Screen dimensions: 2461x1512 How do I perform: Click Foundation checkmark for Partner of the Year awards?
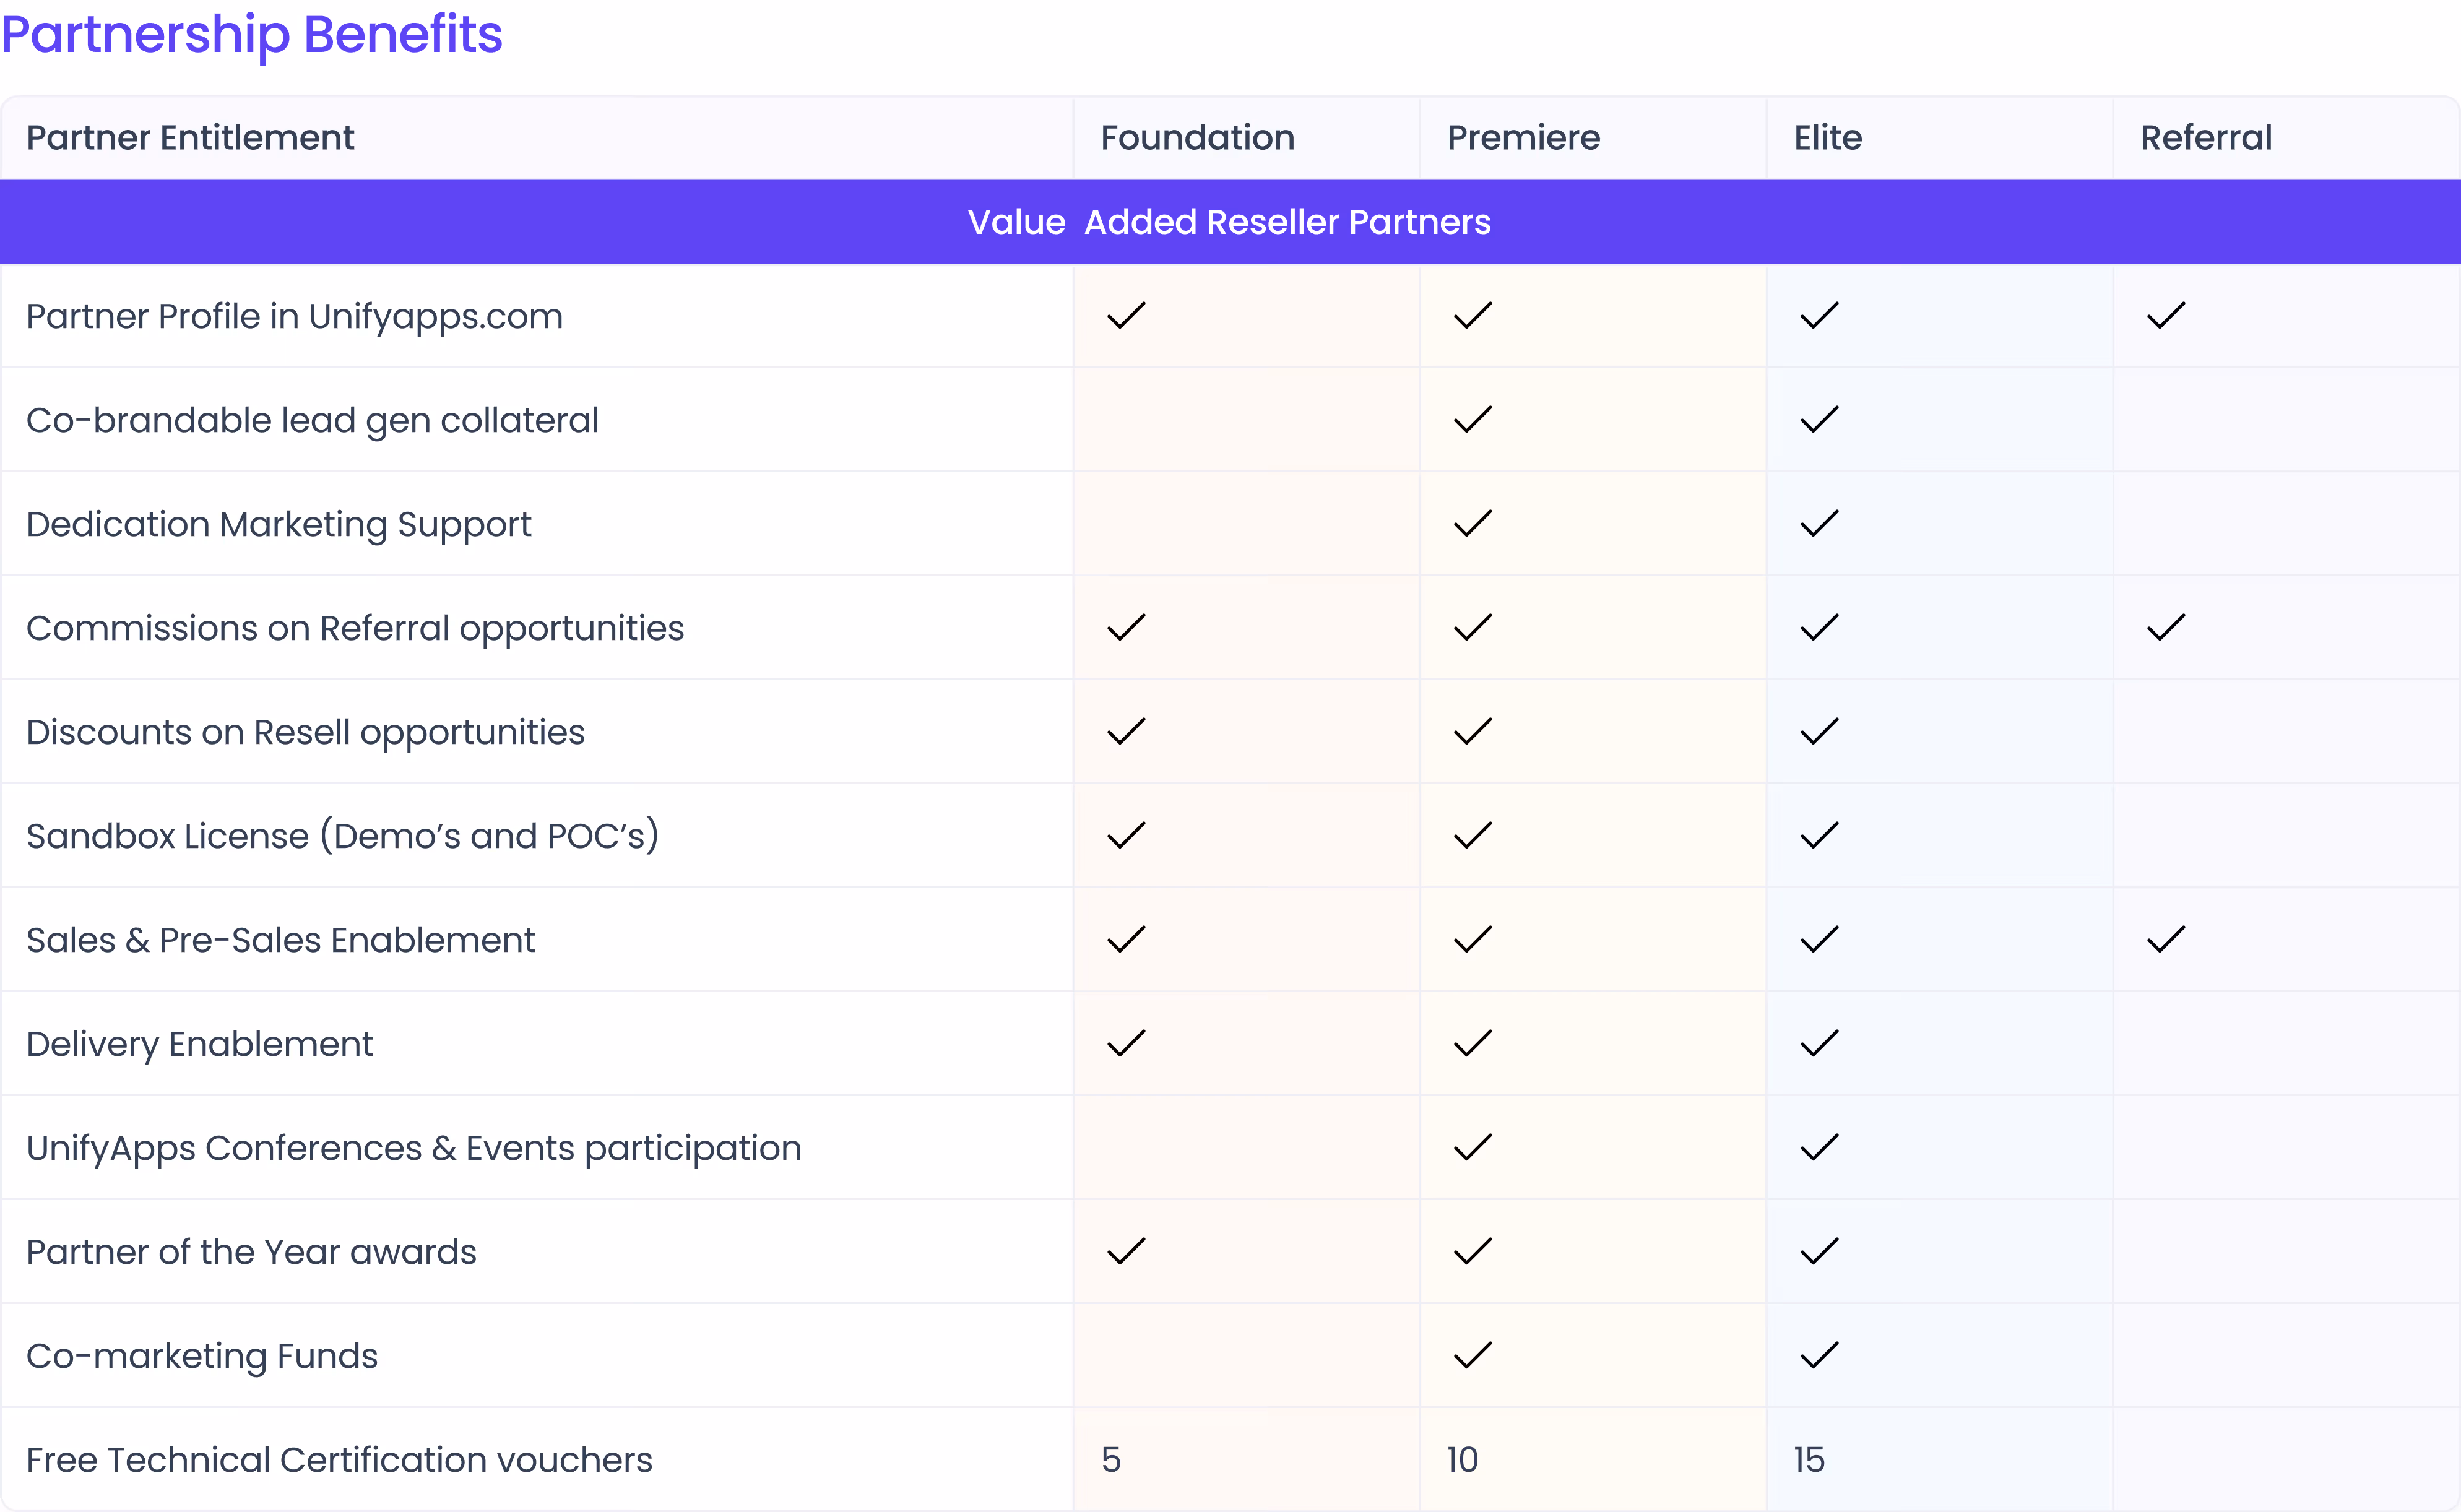pos(1126,1252)
